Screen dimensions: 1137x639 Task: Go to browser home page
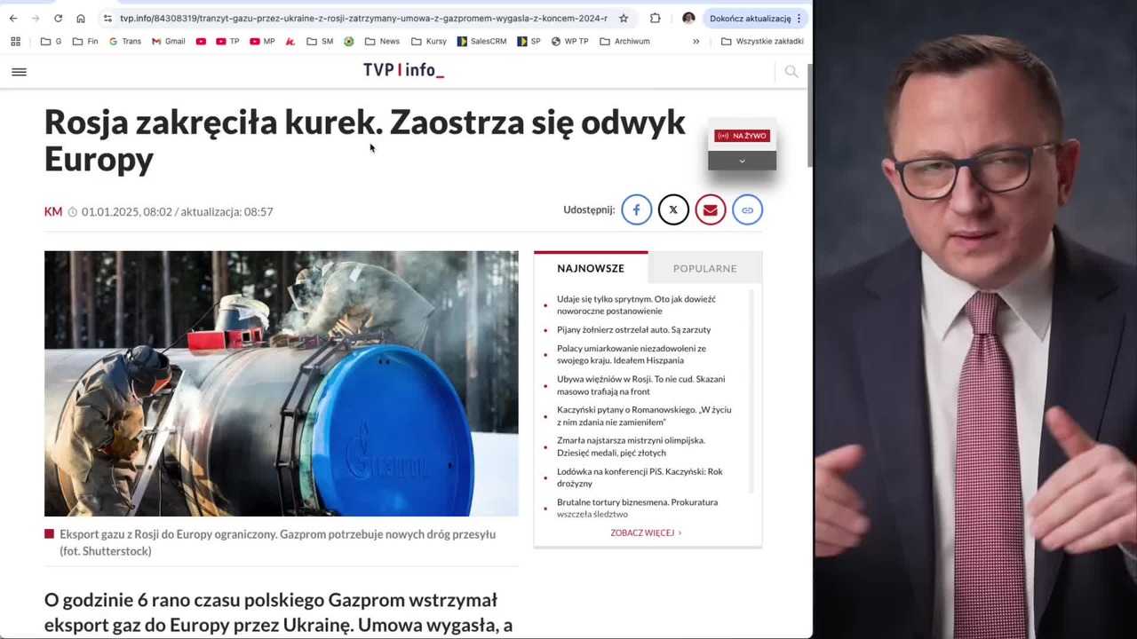[x=81, y=18]
